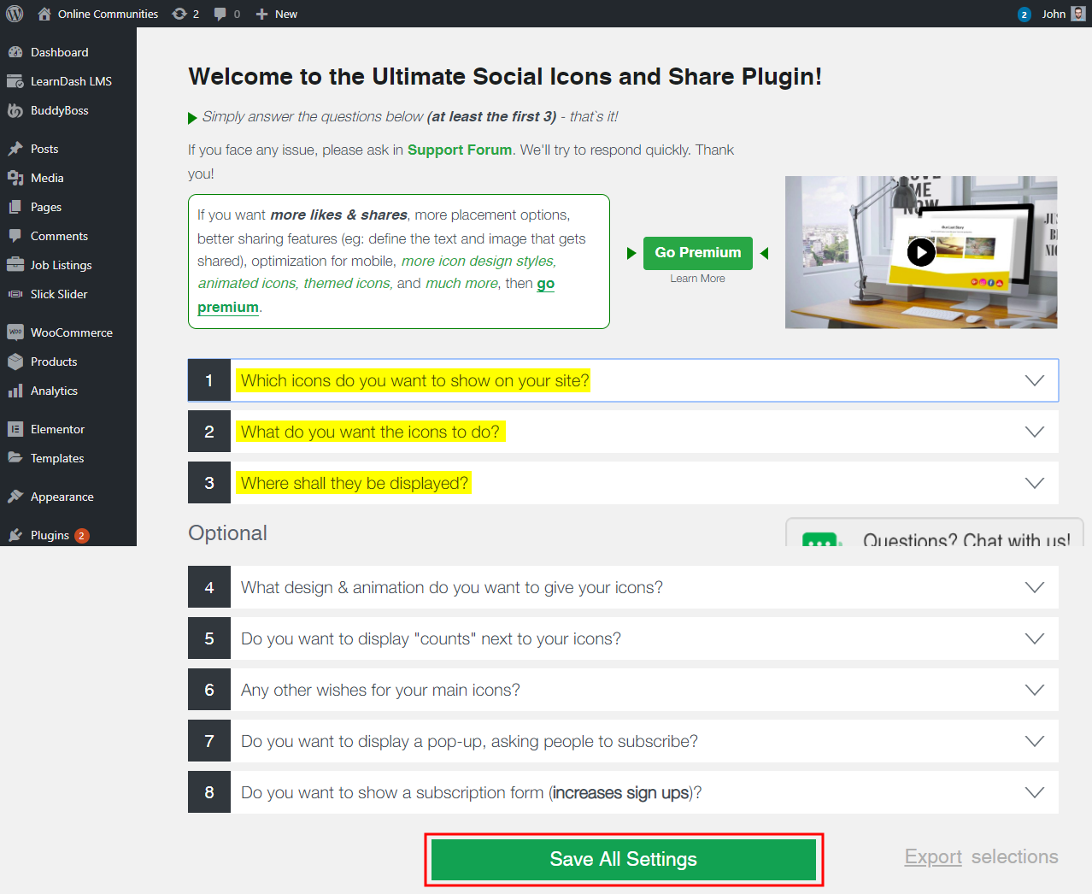The width and height of the screenshot is (1092, 894).
Task: Click the comments bubble icon in admin bar
Action: pos(220,14)
